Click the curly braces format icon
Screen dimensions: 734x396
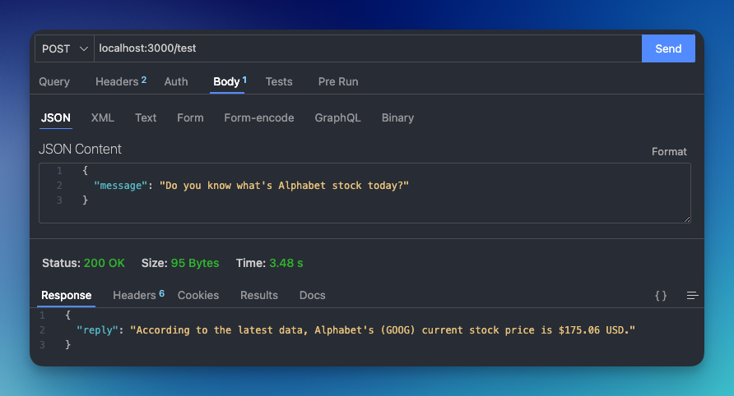click(661, 296)
